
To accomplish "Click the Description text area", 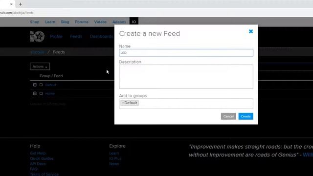I will [x=186, y=77].
